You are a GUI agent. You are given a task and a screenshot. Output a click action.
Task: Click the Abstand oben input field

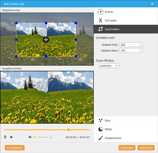point(131,50)
